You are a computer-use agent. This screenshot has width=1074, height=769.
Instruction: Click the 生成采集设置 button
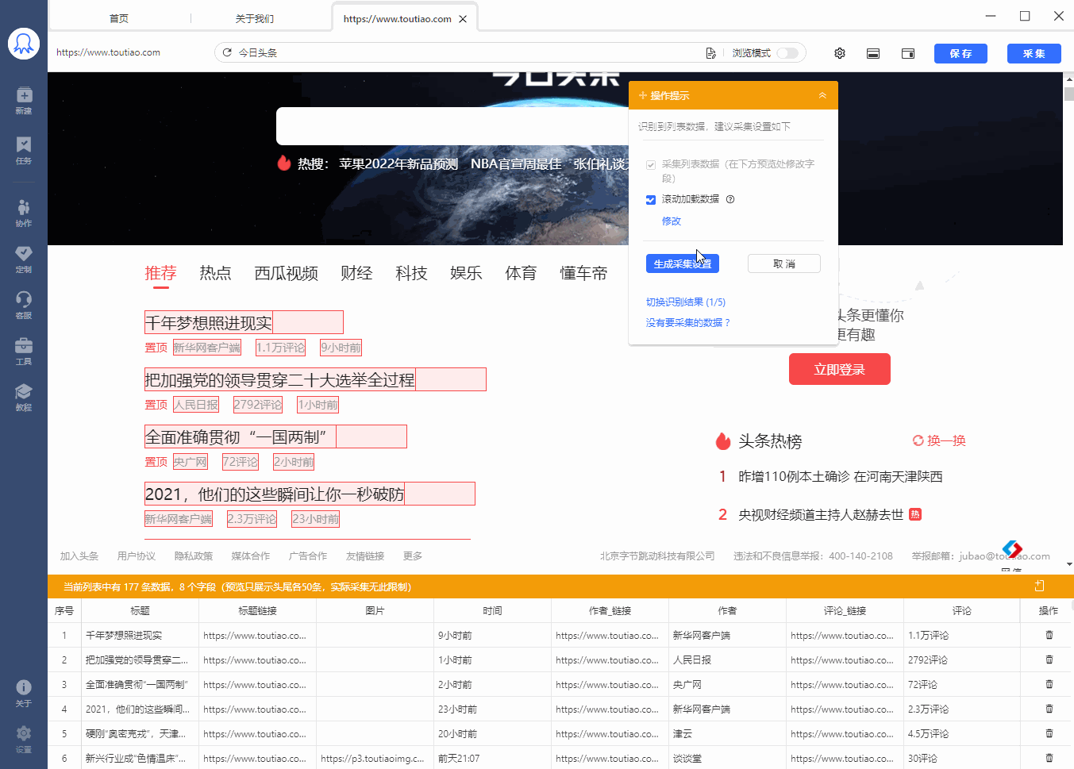[683, 263]
